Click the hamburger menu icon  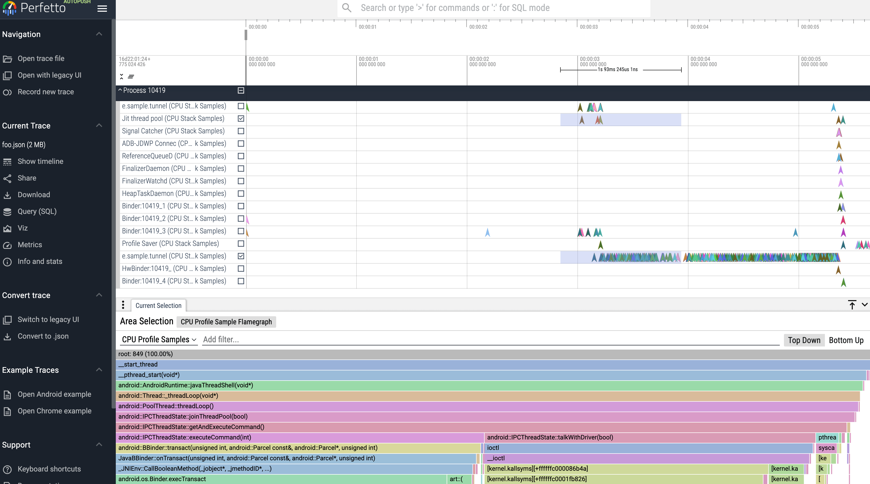102,8
